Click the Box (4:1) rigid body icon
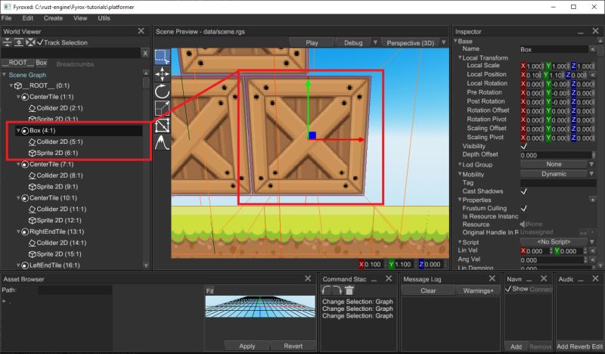This screenshot has height=354, width=605. tap(25, 131)
